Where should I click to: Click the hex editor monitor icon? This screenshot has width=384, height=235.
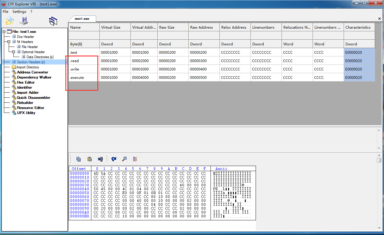pos(100,159)
